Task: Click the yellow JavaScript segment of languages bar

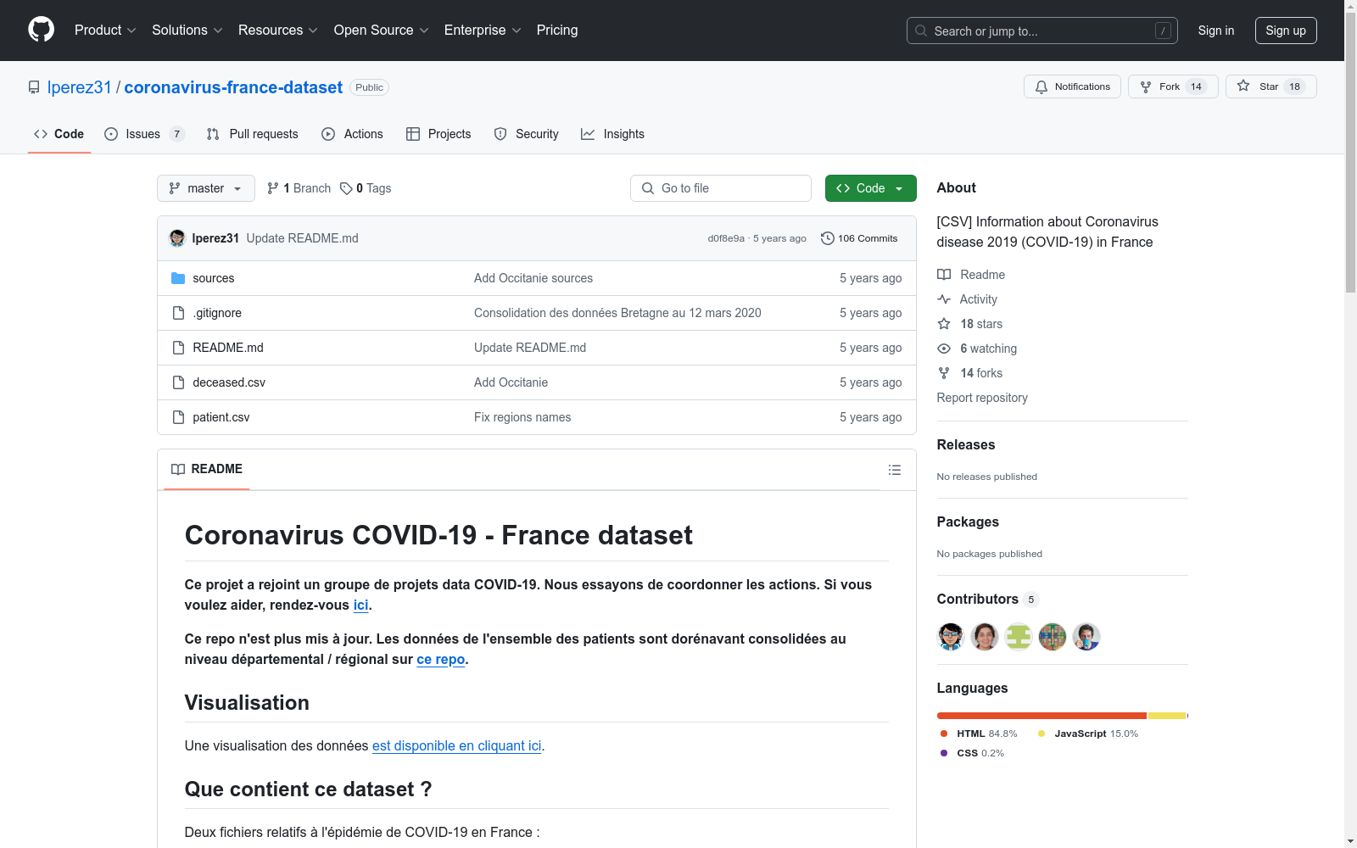Action: pos(1167,716)
